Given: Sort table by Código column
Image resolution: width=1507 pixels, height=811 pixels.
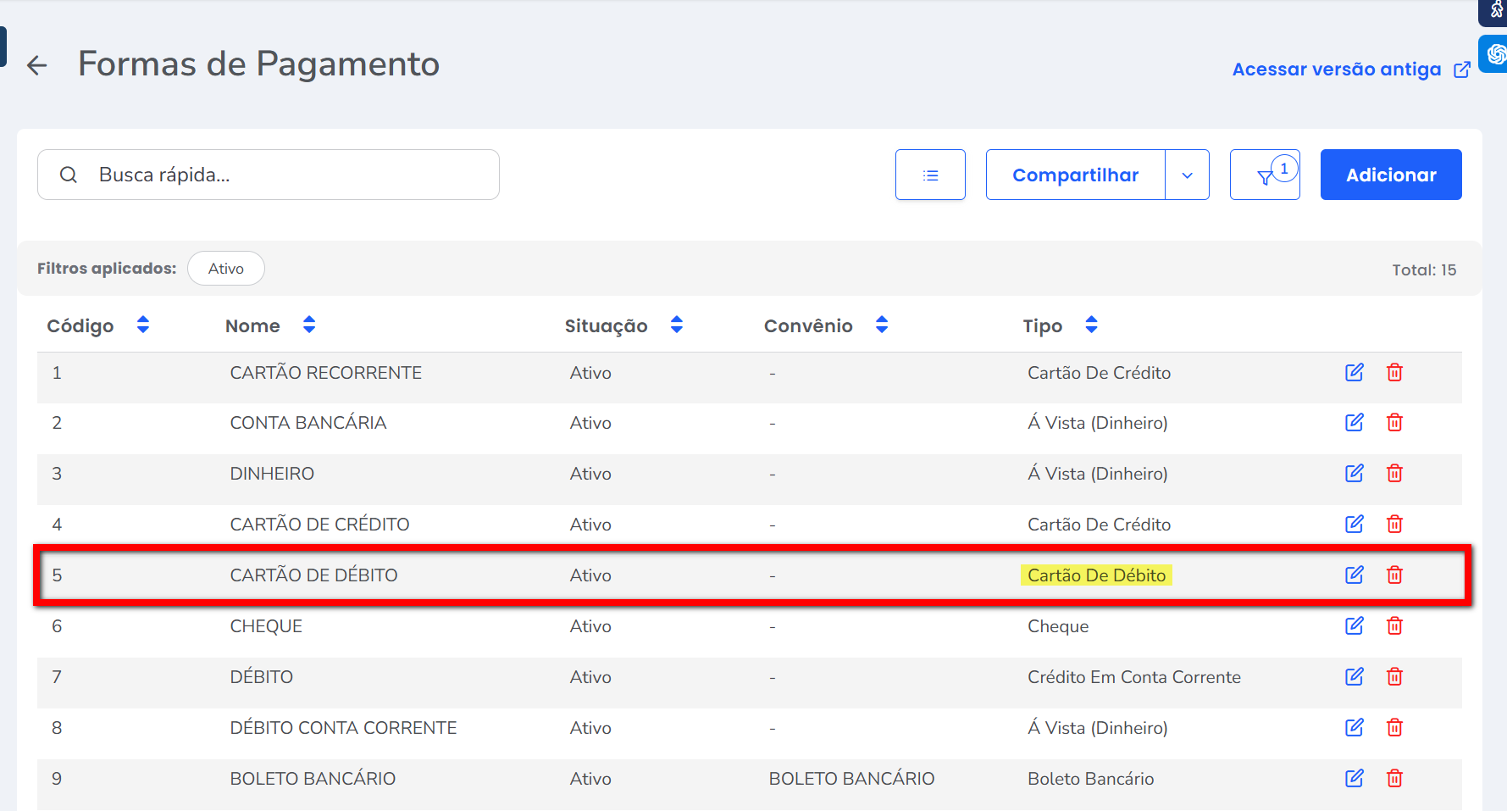Looking at the screenshot, I should coord(142,325).
